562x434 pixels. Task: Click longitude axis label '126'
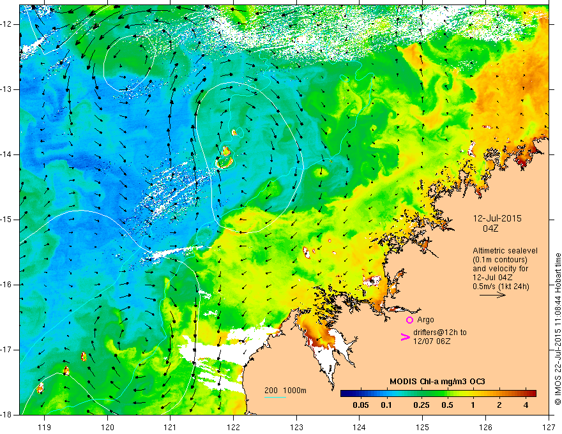pos(485,427)
